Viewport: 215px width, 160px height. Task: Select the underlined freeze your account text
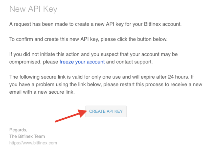(82, 62)
